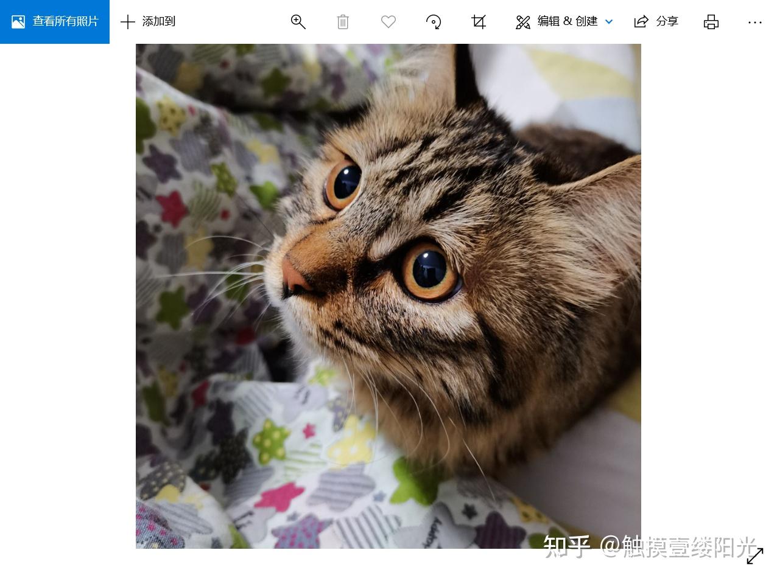The image size is (777, 578).
Task: Click the rotate image icon
Action: click(434, 22)
